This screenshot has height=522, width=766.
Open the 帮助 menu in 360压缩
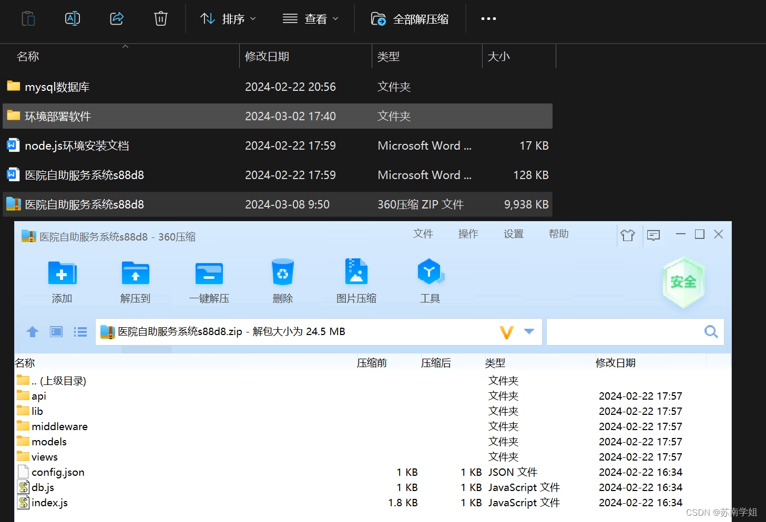558,234
